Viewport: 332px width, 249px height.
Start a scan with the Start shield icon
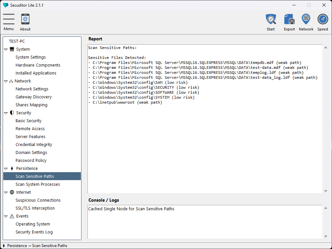[271, 19]
